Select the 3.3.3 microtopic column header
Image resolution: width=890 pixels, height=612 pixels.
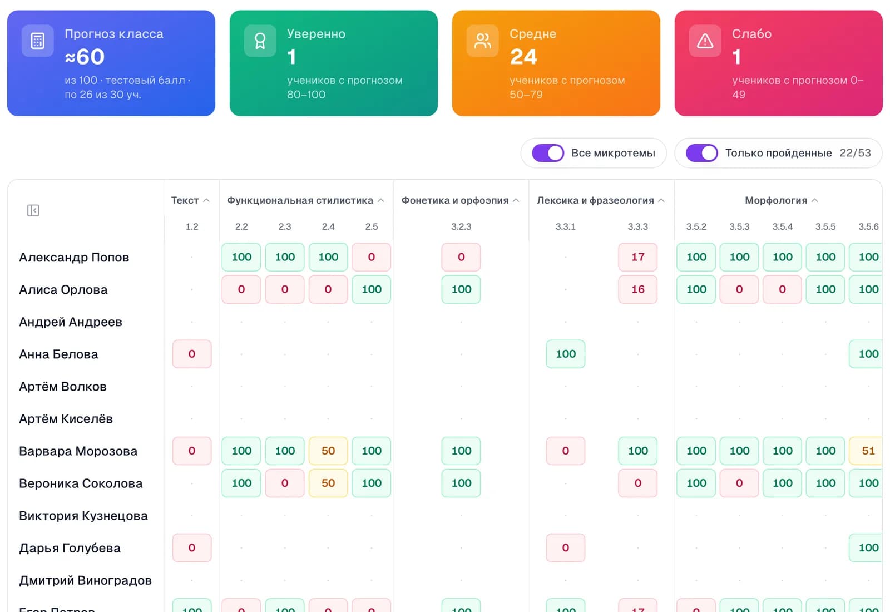point(638,226)
